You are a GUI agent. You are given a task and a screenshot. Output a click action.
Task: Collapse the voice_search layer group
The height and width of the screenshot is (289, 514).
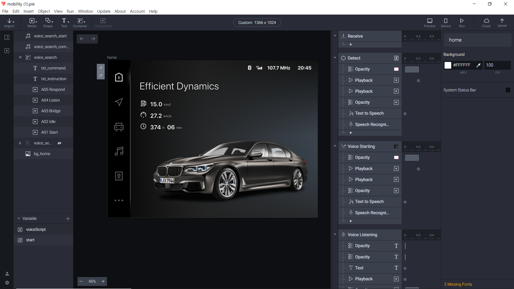point(20,58)
